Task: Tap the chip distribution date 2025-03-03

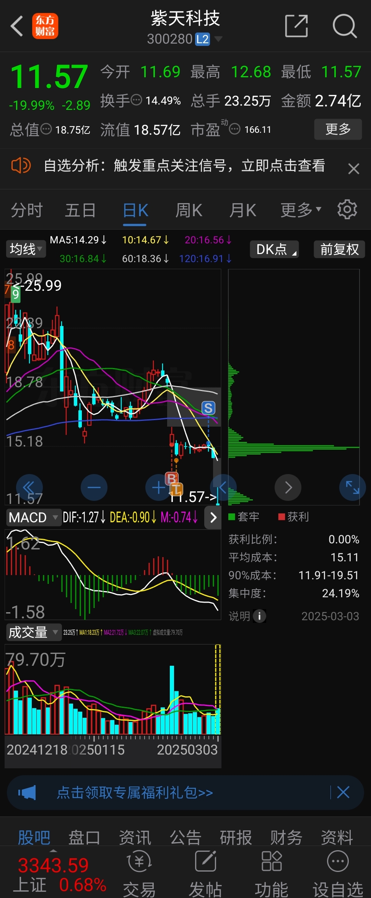Action: 330,616
